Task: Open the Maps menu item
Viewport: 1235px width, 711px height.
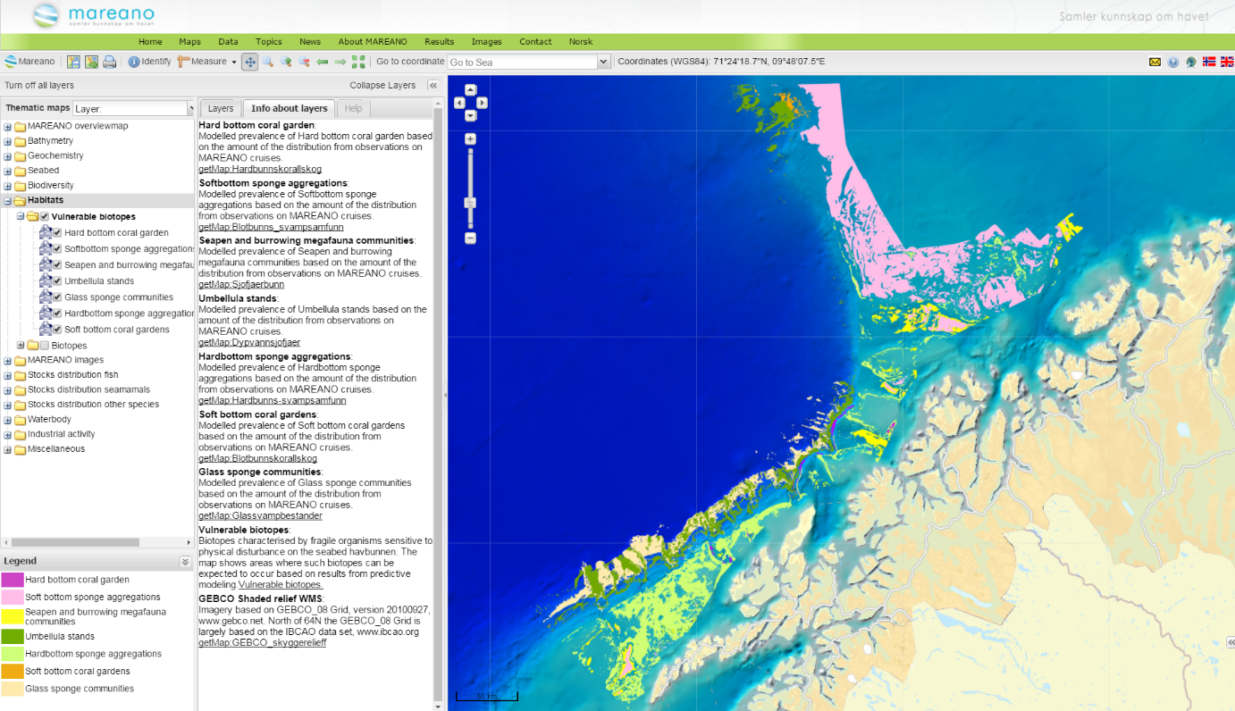Action: tap(189, 42)
